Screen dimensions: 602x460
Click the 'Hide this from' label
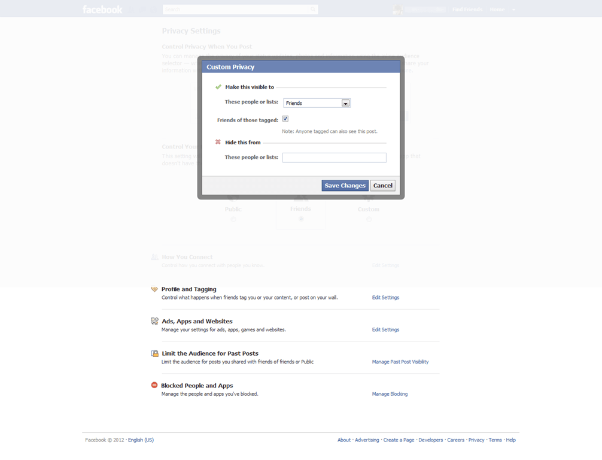click(242, 142)
